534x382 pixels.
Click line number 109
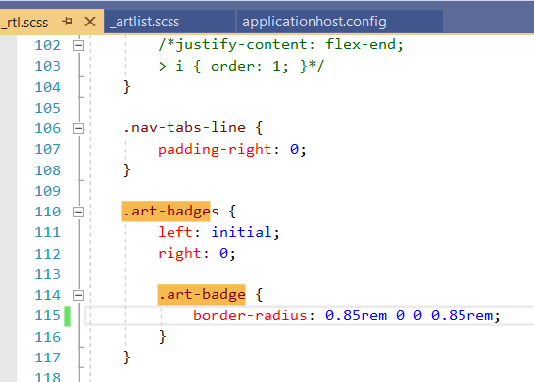click(48, 191)
